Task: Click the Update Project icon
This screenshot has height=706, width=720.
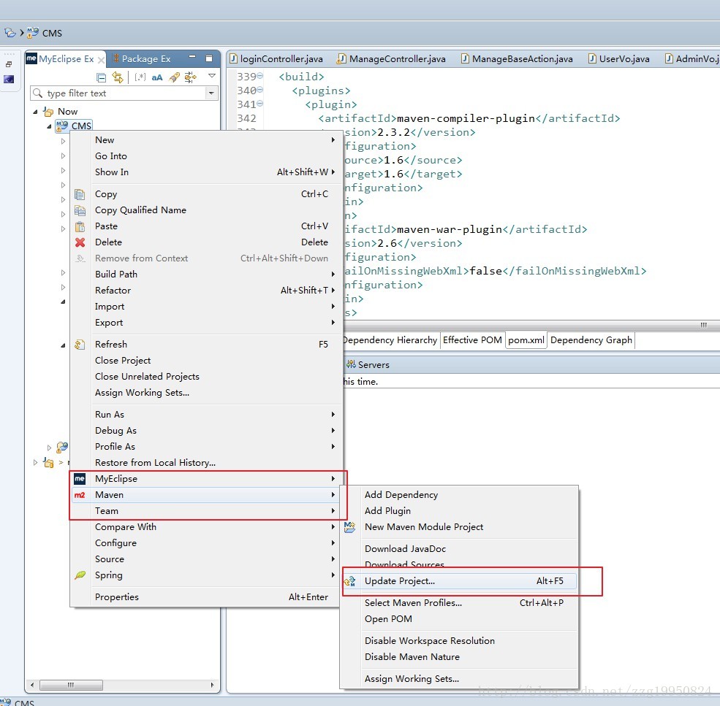Action: tap(350, 581)
